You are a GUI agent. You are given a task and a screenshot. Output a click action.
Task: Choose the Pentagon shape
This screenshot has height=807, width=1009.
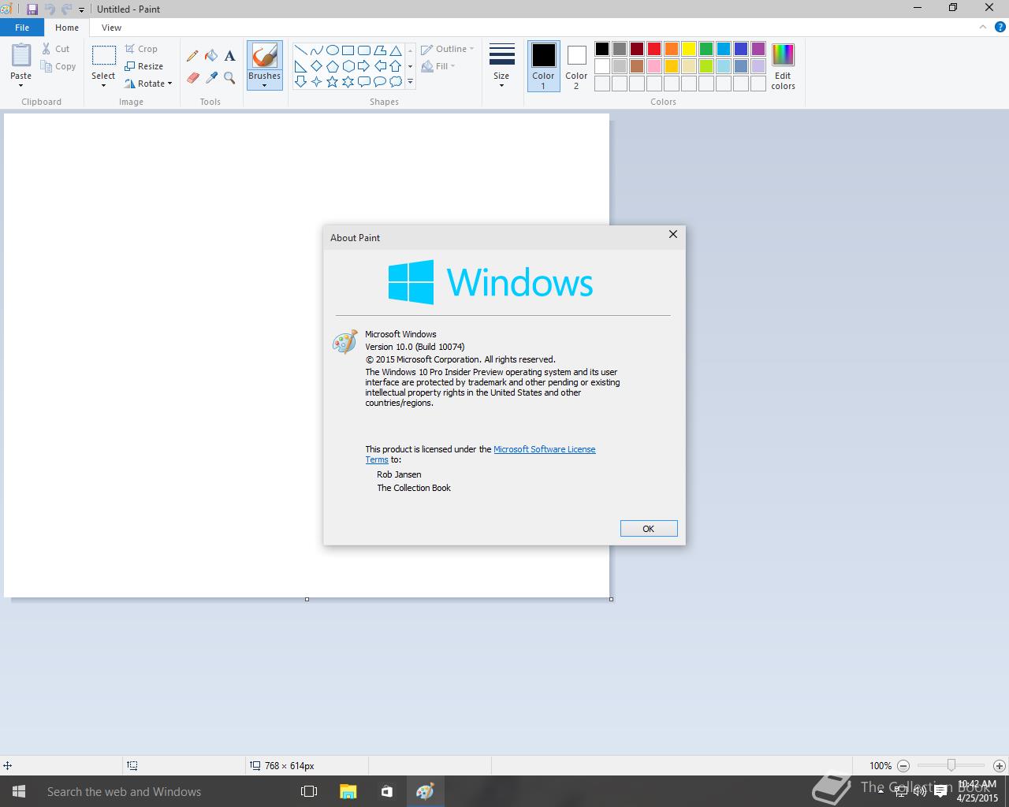tap(332, 66)
